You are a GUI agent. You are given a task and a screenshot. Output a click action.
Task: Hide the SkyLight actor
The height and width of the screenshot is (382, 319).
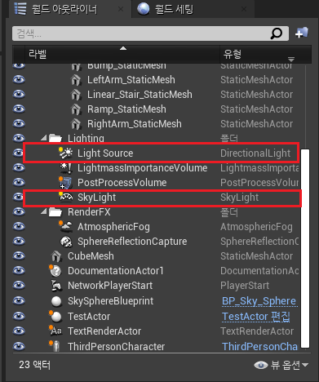tap(18, 197)
